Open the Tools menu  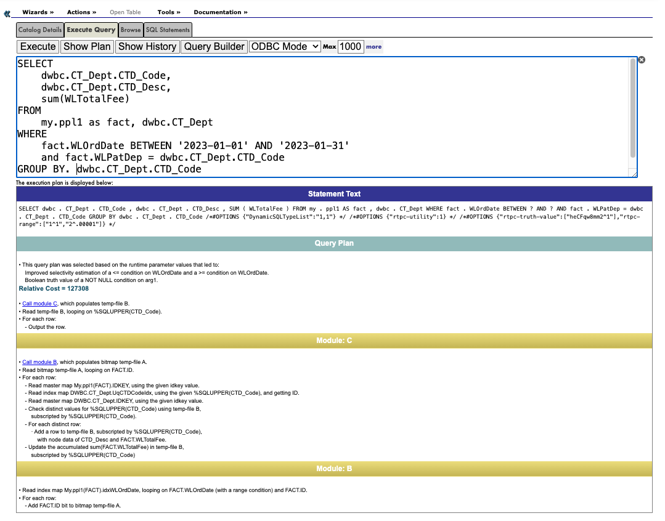[169, 12]
